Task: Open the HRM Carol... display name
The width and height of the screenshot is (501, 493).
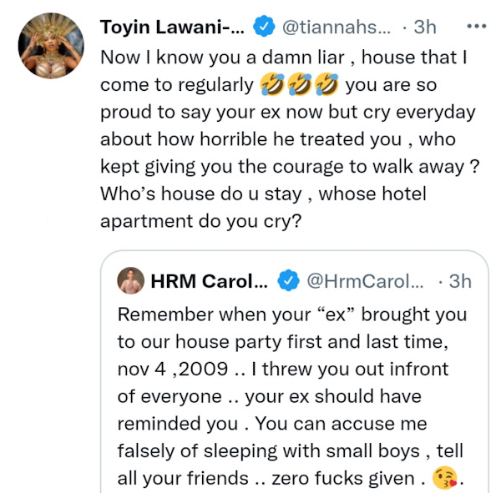Action: pos(209,281)
